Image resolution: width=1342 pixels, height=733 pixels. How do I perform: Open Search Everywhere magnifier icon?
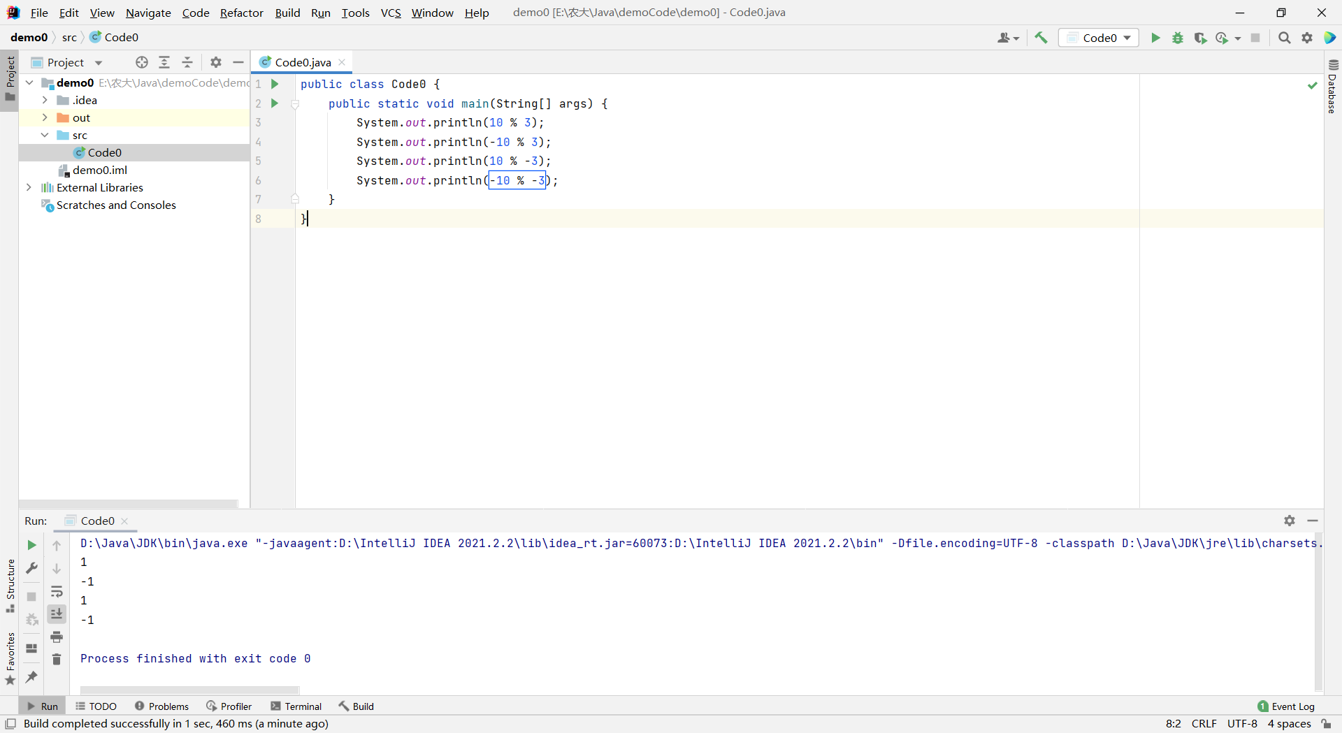tap(1284, 38)
